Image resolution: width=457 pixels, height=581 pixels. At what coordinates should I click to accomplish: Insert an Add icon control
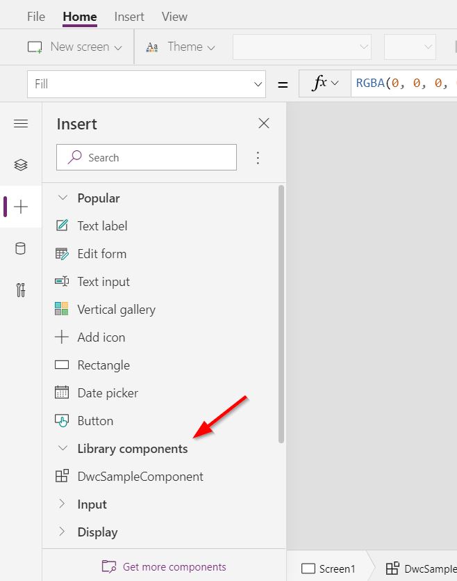tap(101, 337)
